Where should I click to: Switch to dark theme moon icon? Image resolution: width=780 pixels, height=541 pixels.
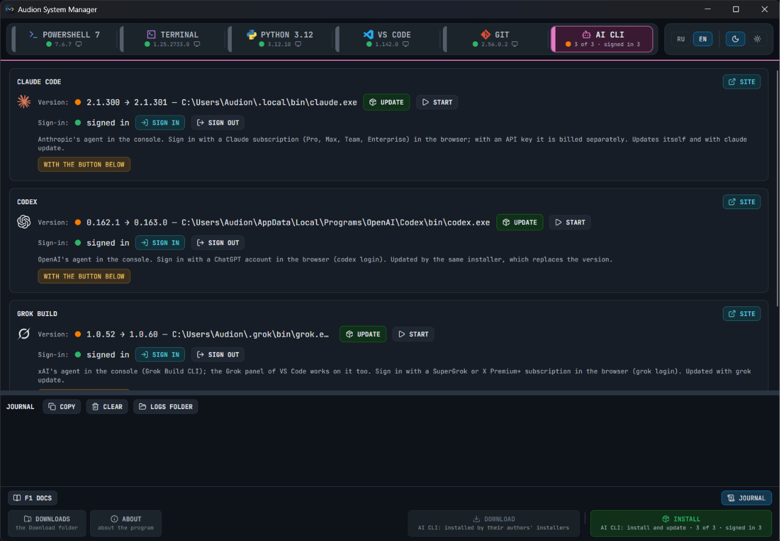click(736, 39)
